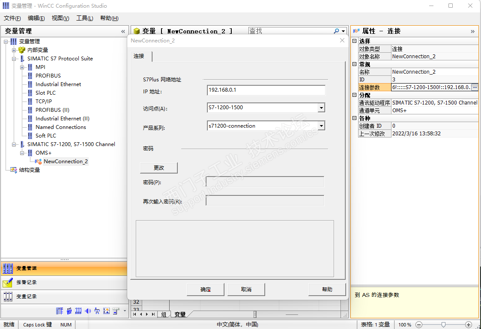The height and width of the screenshot is (329, 481).
Task: Expand the 内部变量 tree node
Action: point(14,50)
